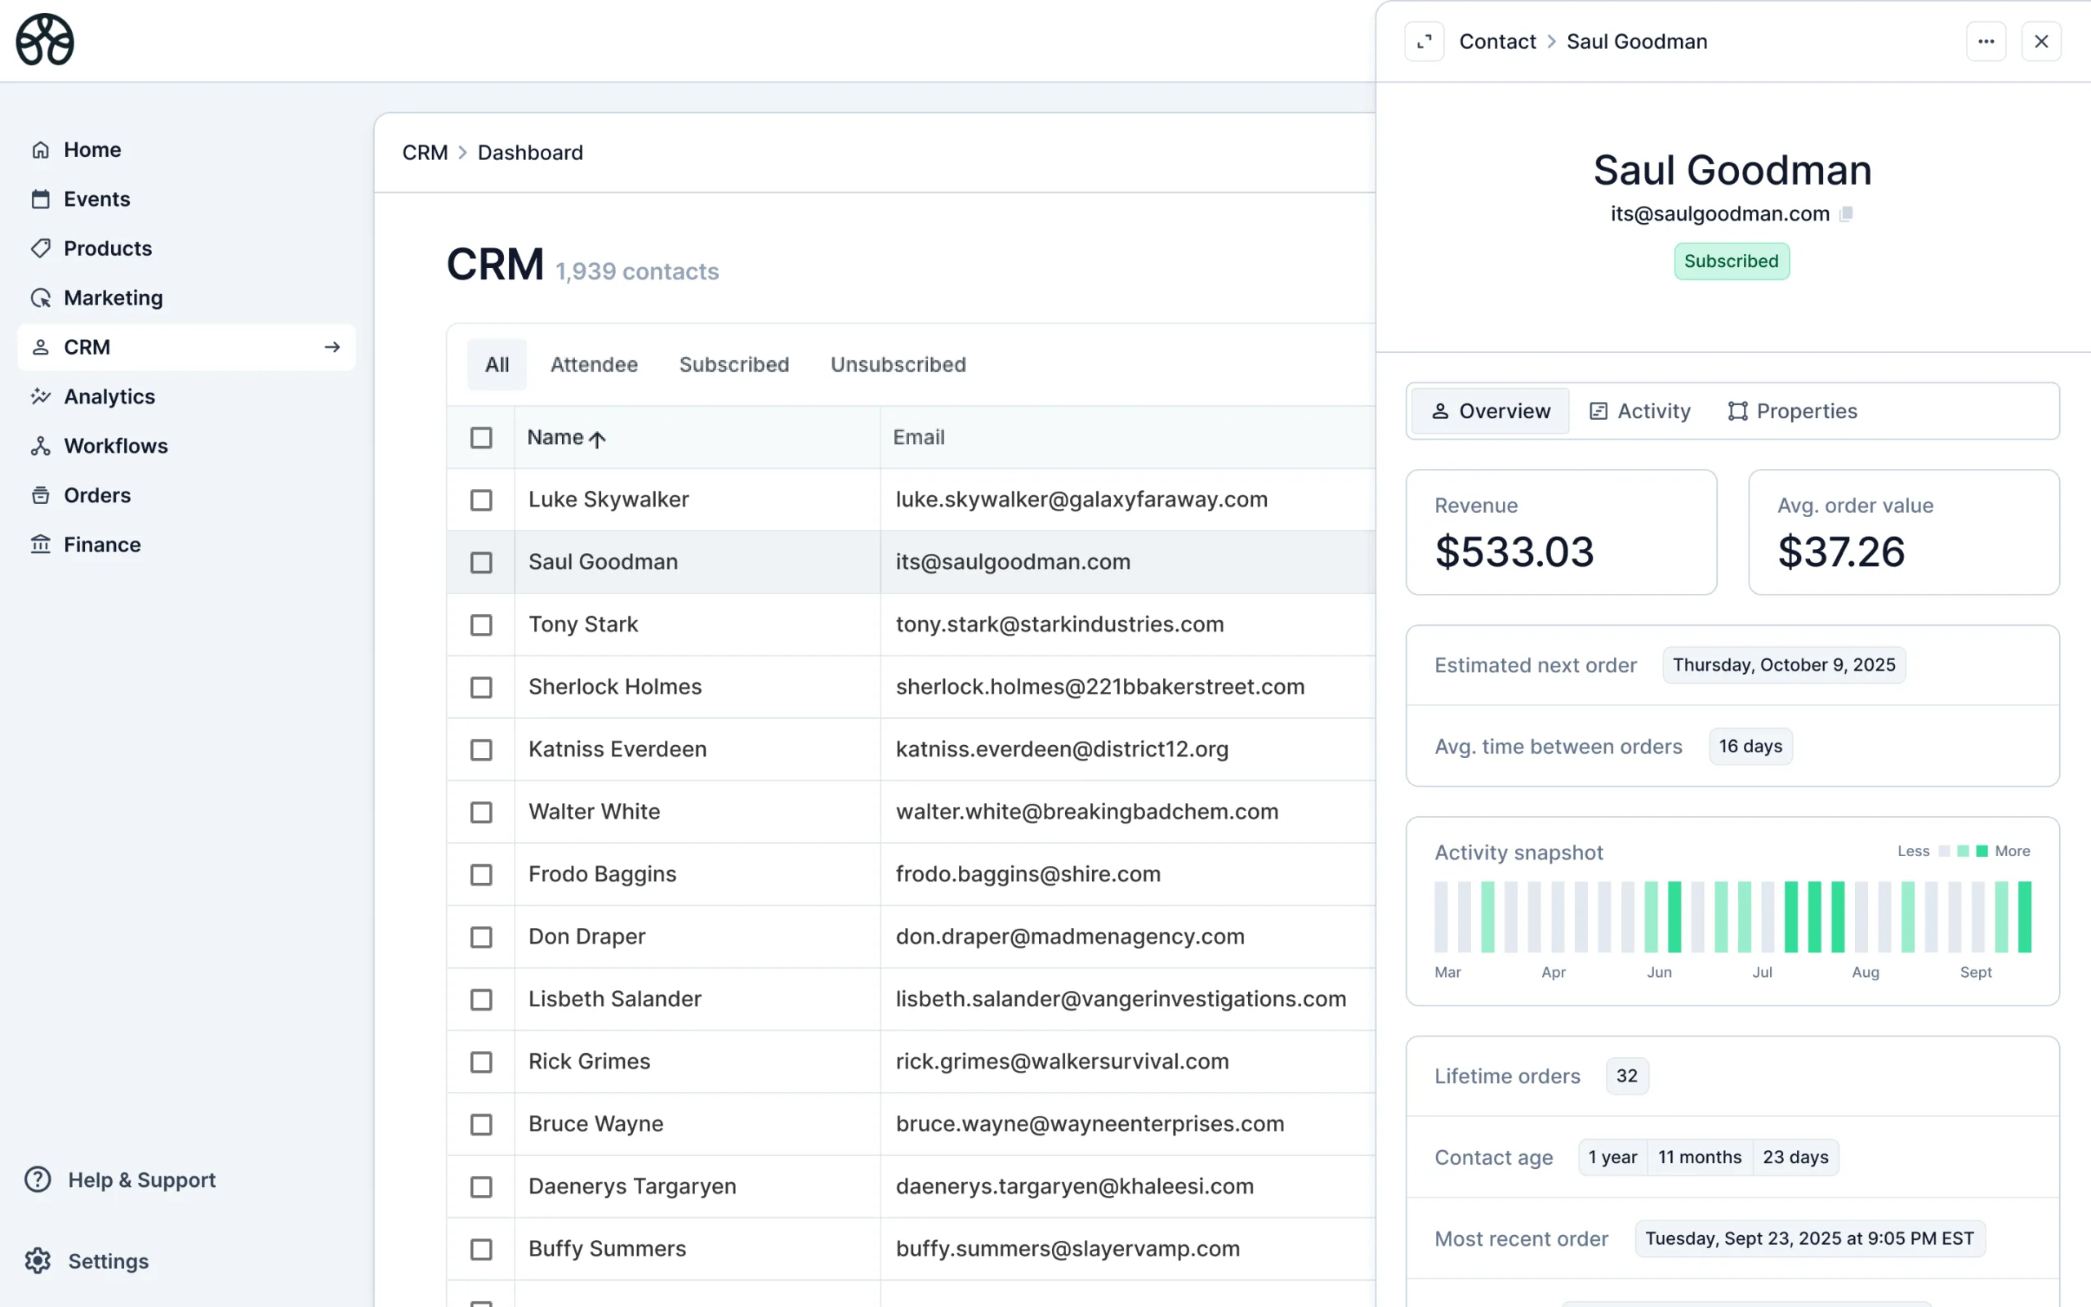The image size is (2091, 1307).
Task: Tick the Luke Skywalker row checkbox
Action: [481, 500]
